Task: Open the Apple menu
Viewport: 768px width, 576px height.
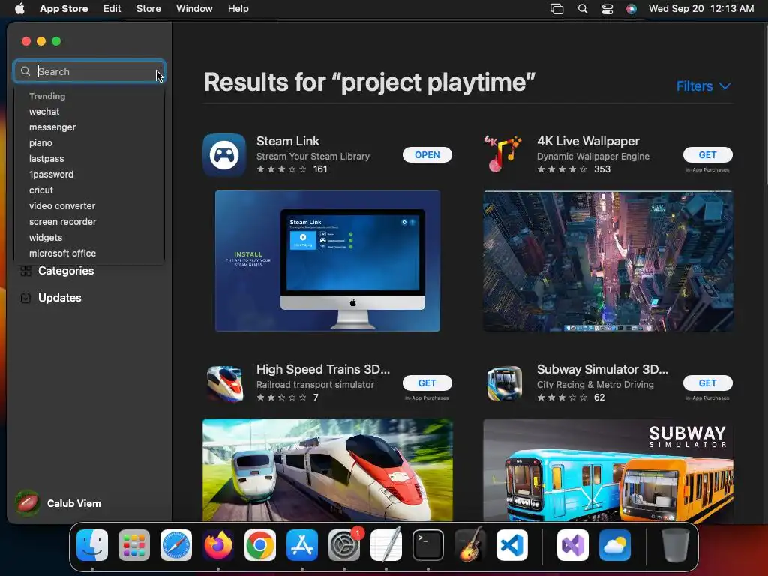Action: pos(19,9)
